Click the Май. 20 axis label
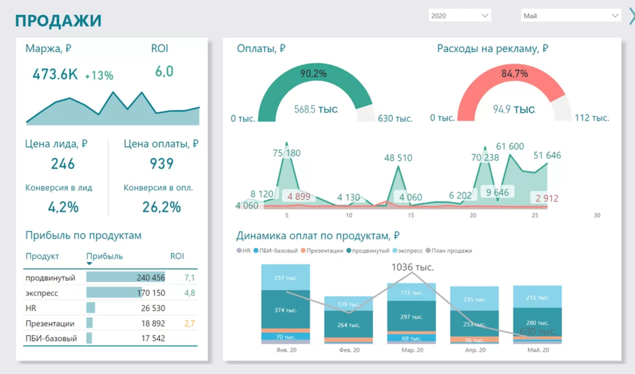The width and height of the screenshot is (635, 374). tap(538, 350)
